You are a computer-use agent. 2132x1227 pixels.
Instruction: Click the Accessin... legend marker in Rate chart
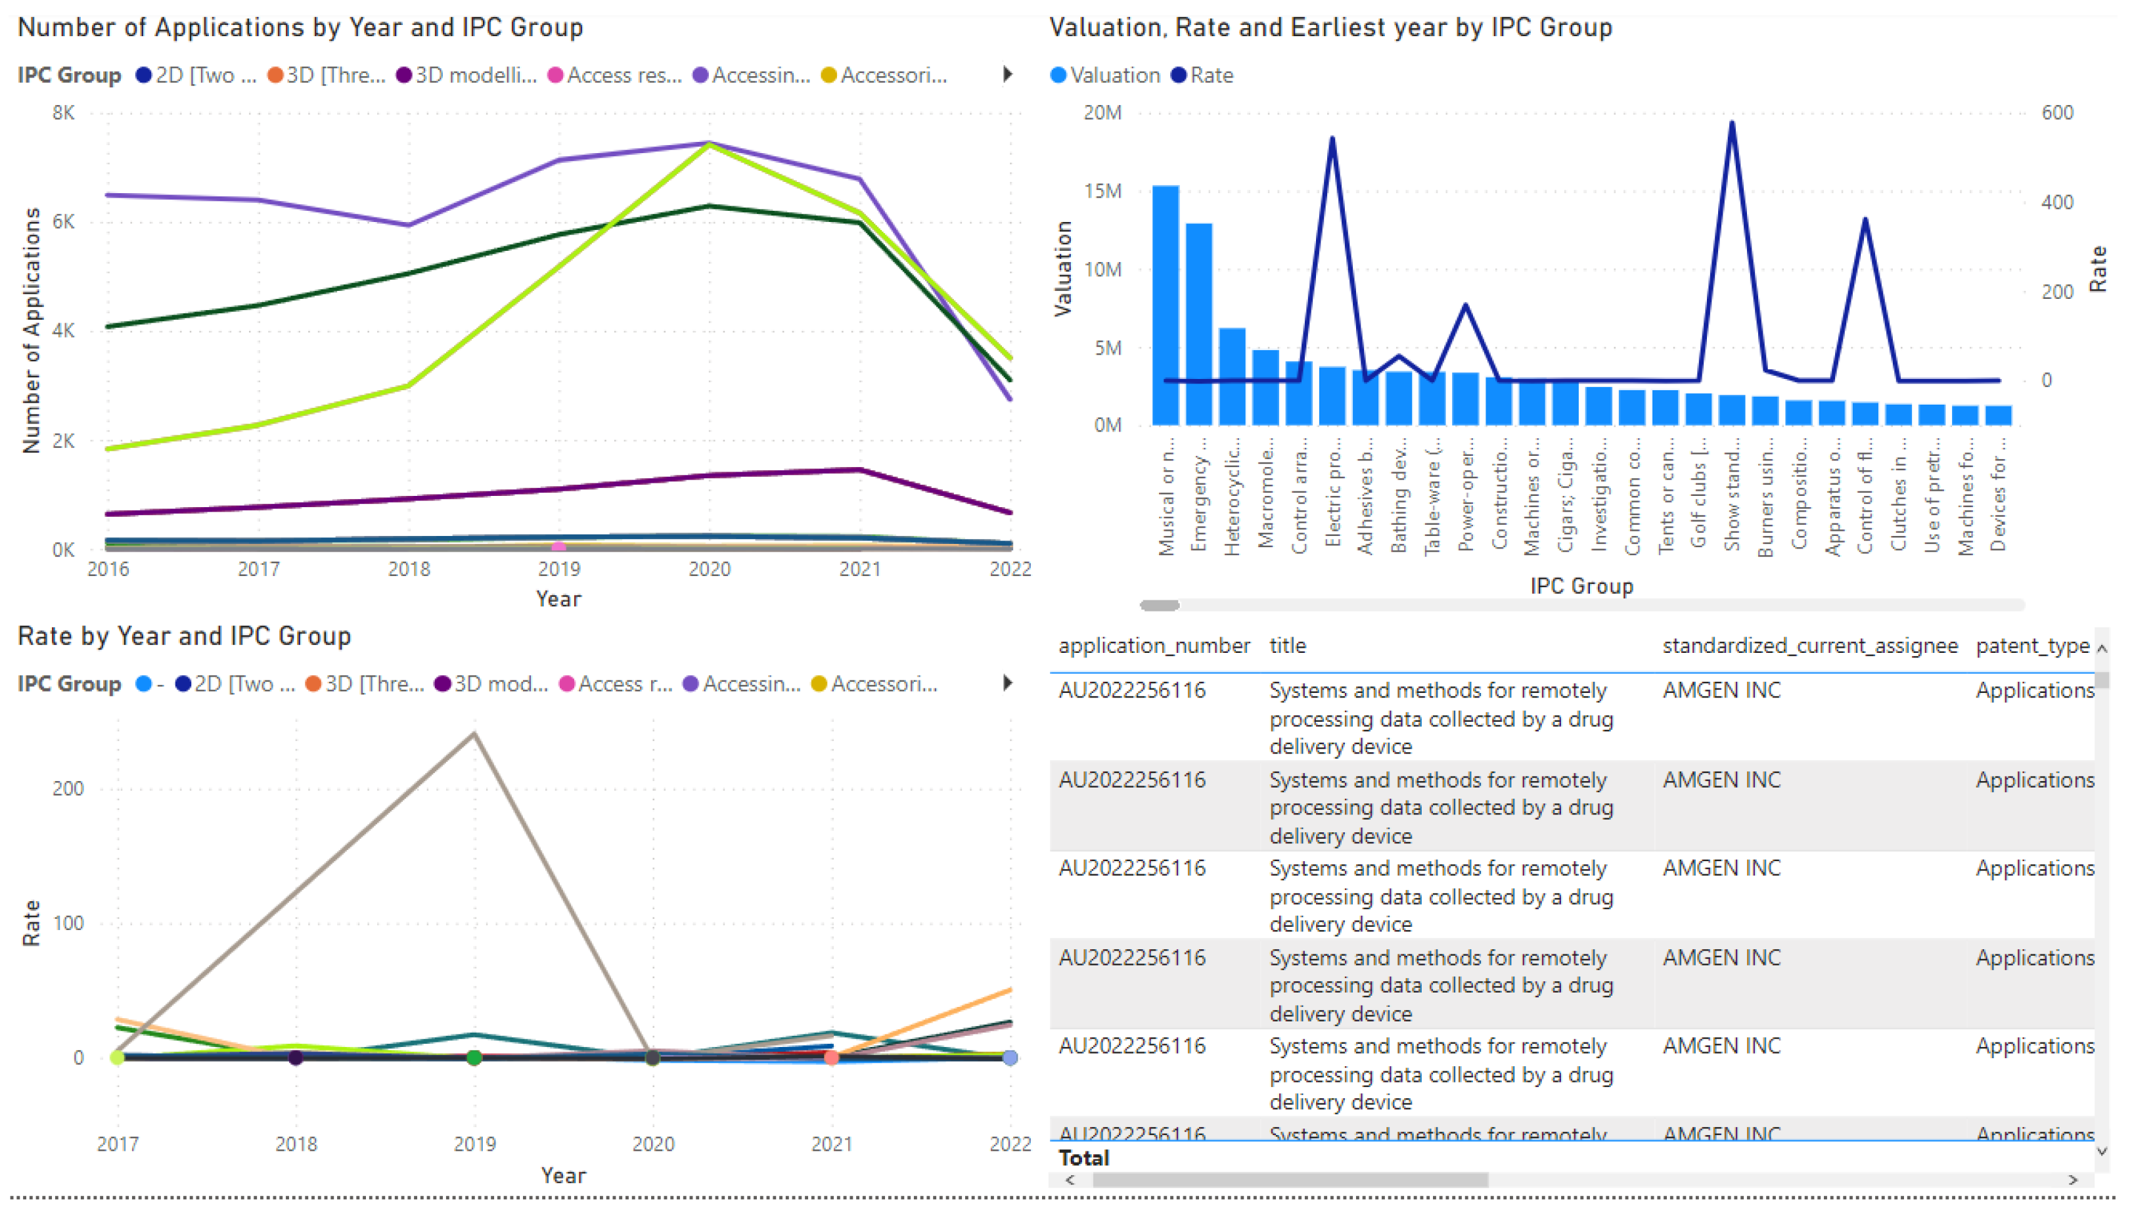(691, 684)
